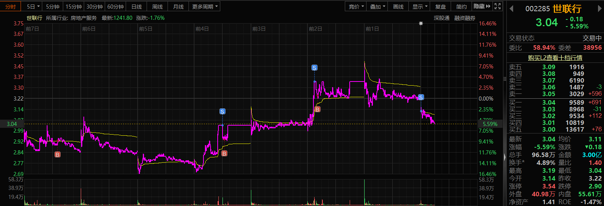The width and height of the screenshot is (604, 206).
Task: Switch to 60分钟 chart
Action: (x=116, y=7)
